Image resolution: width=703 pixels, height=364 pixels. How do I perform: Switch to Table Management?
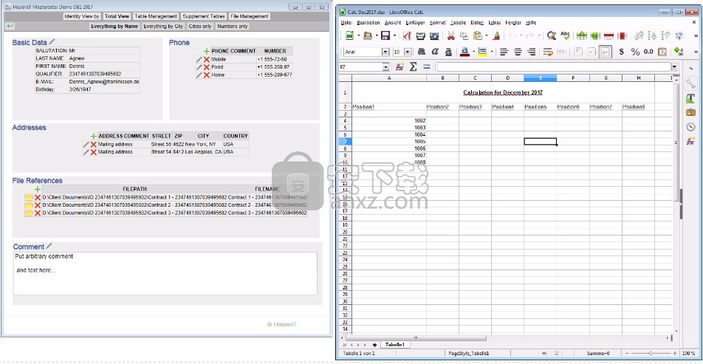coord(156,16)
